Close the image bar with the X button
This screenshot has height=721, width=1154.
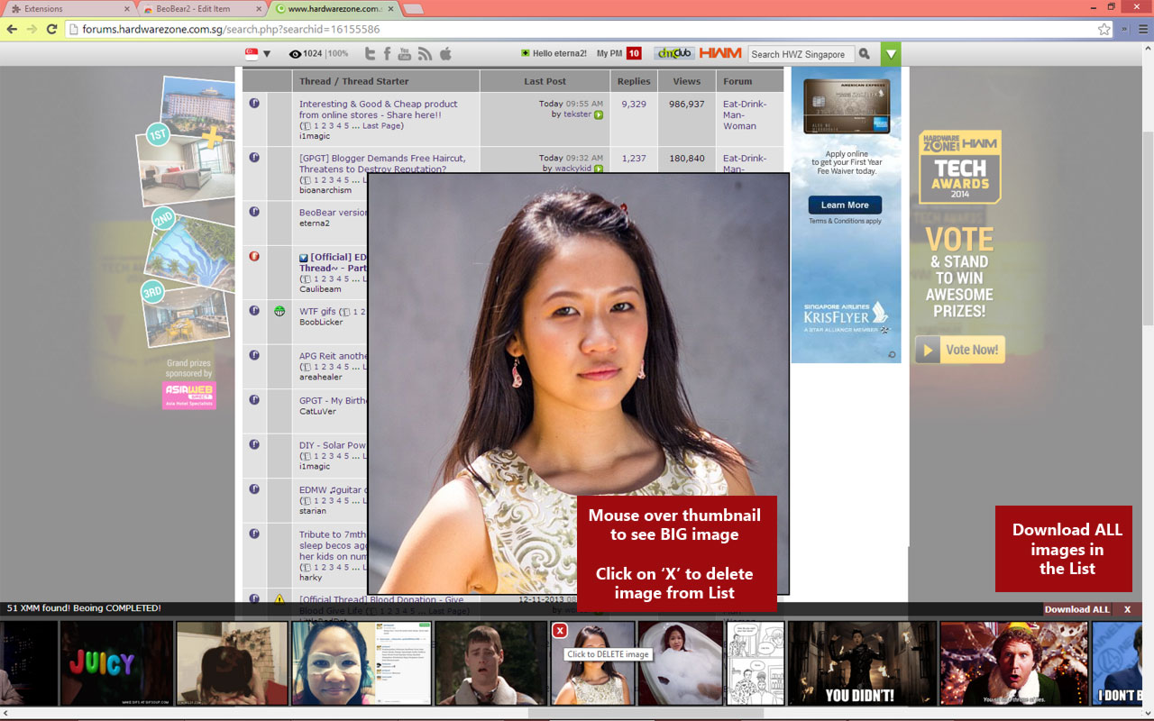tap(1127, 609)
